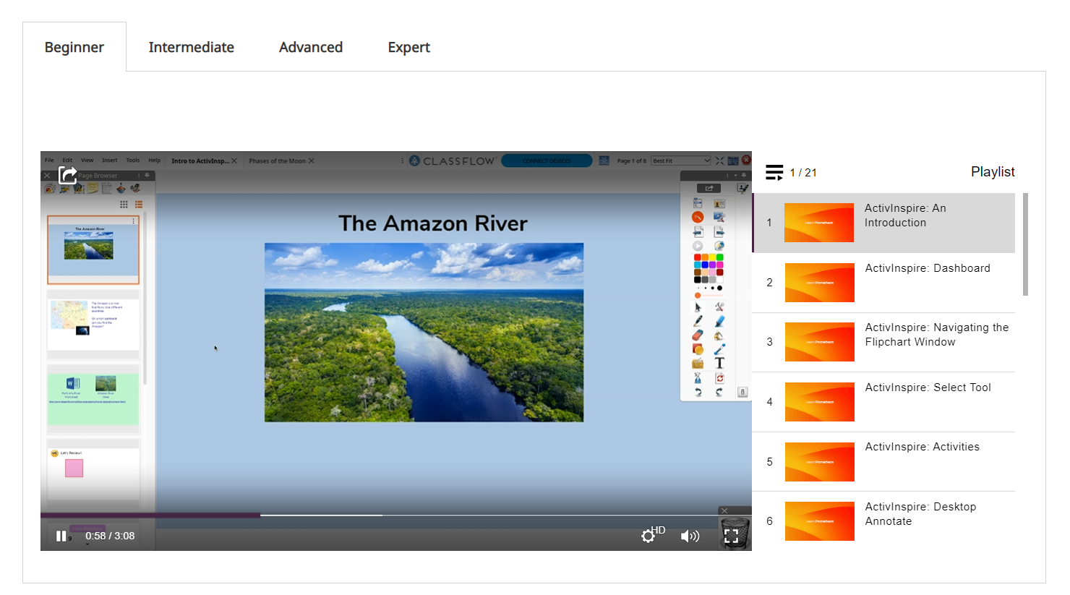Select ActivInspire: An Introduction playlist item

coord(904,215)
